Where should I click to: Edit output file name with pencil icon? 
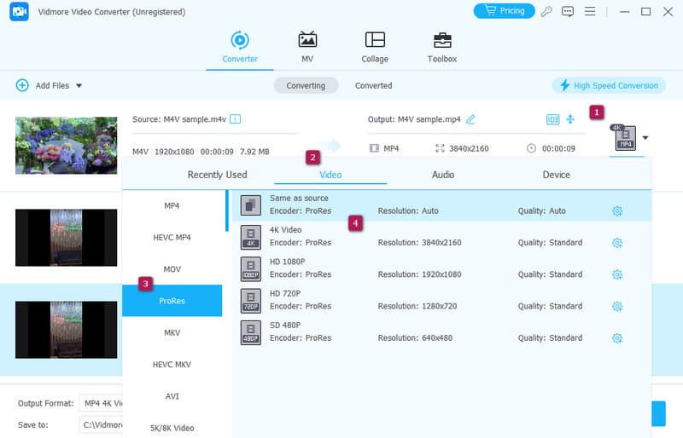[470, 119]
